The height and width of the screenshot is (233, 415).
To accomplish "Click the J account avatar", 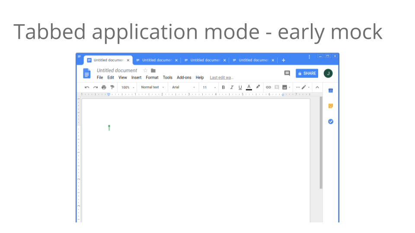I will tap(328, 73).
